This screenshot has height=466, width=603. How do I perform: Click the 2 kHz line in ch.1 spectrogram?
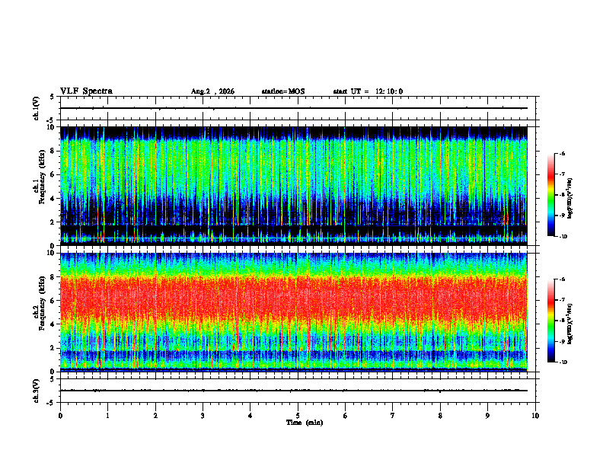294,224
